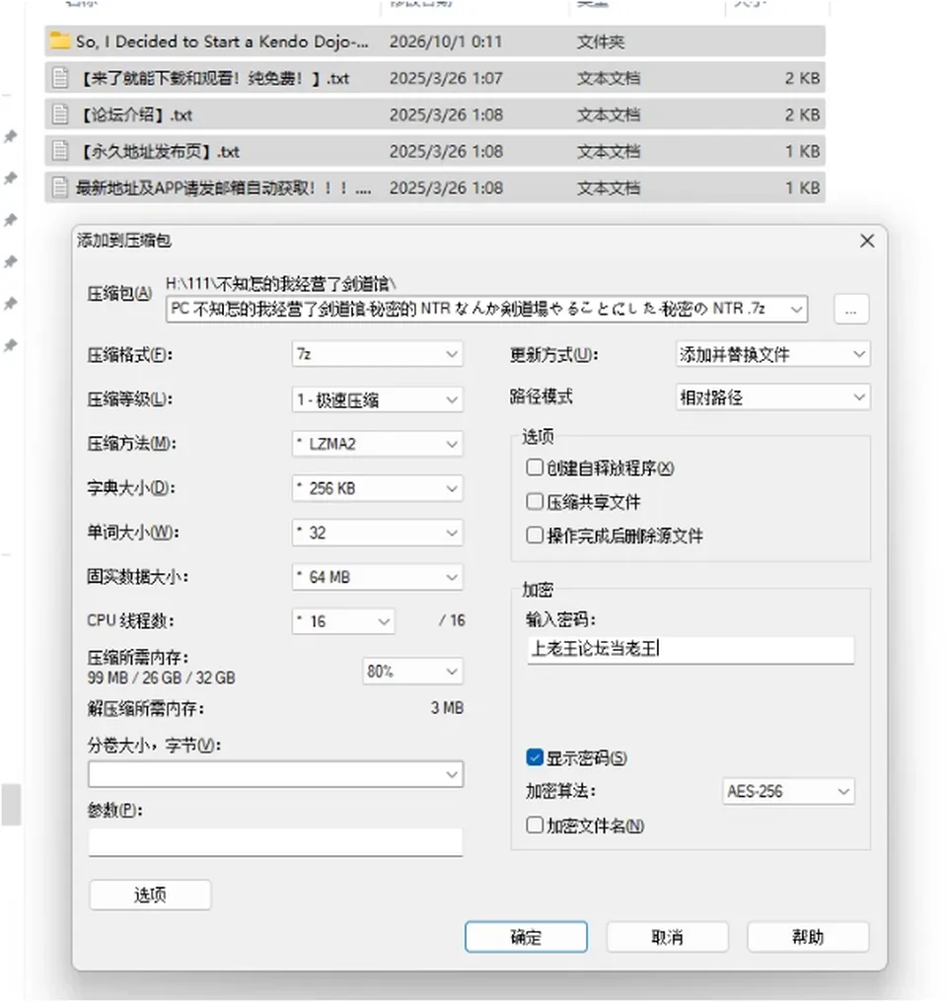Enable 加密文件名 checkbox

pyautogui.click(x=535, y=825)
